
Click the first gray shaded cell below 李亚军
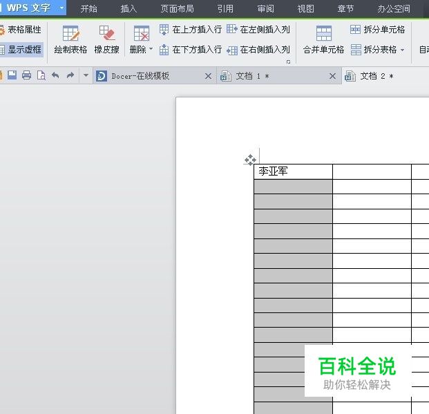[x=293, y=187]
